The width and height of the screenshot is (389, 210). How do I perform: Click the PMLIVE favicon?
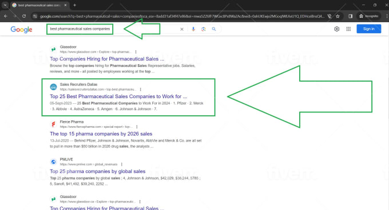tap(53, 161)
